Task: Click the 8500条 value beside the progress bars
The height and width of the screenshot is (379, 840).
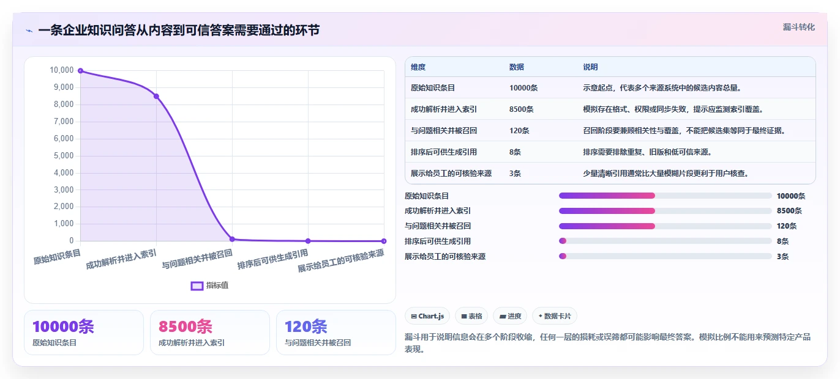Action: pyautogui.click(x=789, y=211)
